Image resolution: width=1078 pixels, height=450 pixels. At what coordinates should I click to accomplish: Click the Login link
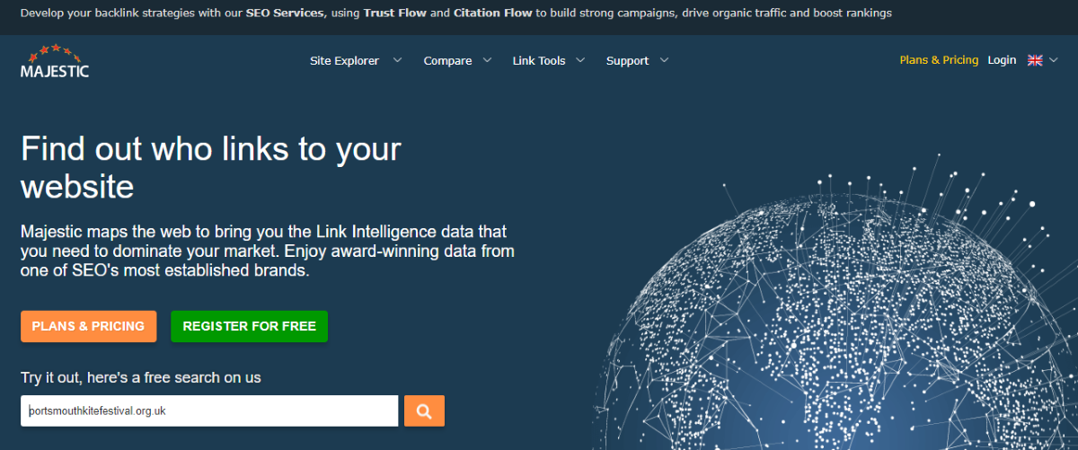pyautogui.click(x=1002, y=60)
